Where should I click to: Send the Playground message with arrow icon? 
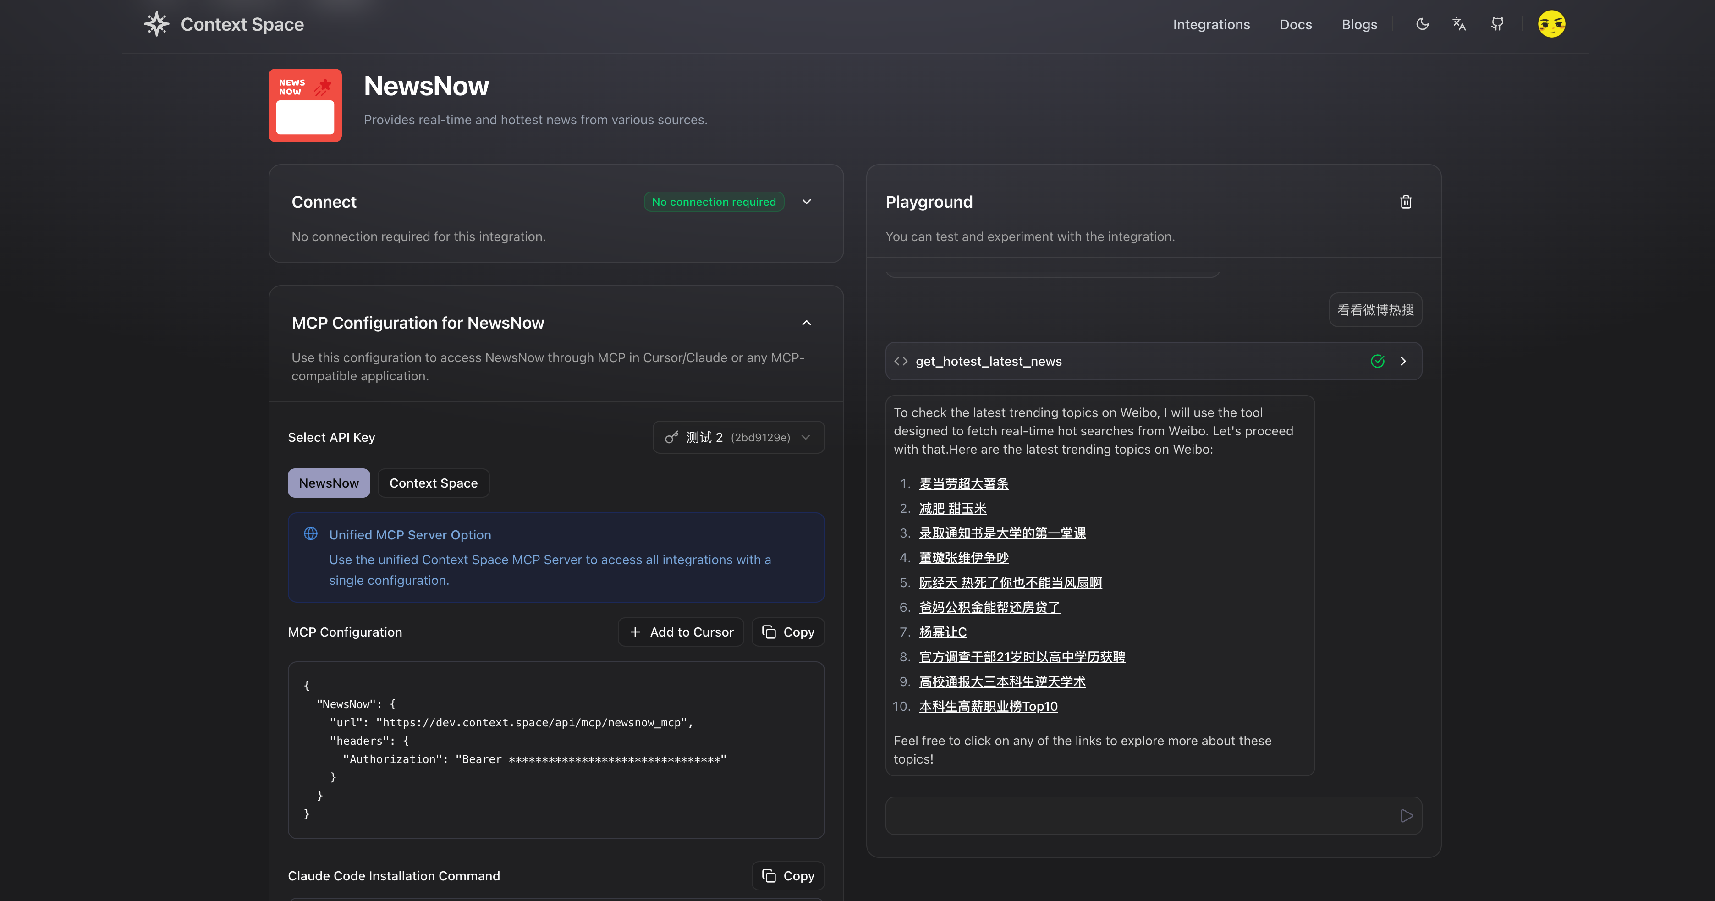point(1406,816)
